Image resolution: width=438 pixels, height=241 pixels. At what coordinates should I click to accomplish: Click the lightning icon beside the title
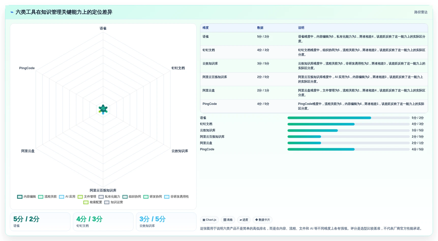point(12,12)
